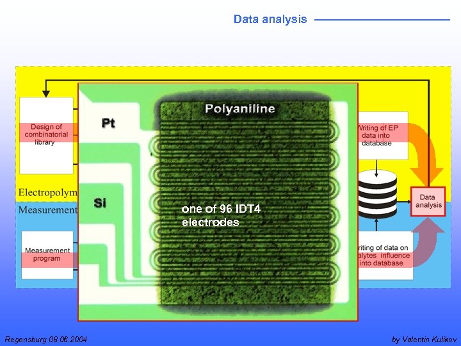461x346 pixels.
Task: Click the orange curved arrow pointing down
Action: click(426, 153)
